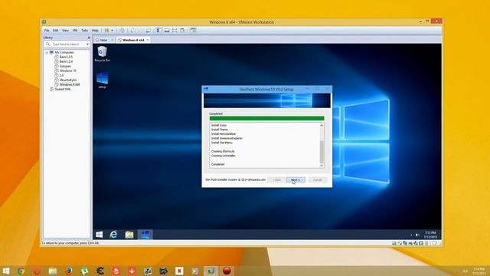The width and height of the screenshot is (490, 276).
Task: Open the snapshot manager toolbar icon
Action: pyautogui.click(x=149, y=31)
